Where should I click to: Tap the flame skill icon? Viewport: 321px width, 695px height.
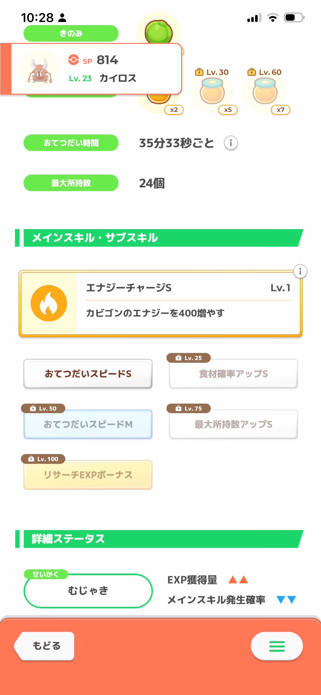49,303
